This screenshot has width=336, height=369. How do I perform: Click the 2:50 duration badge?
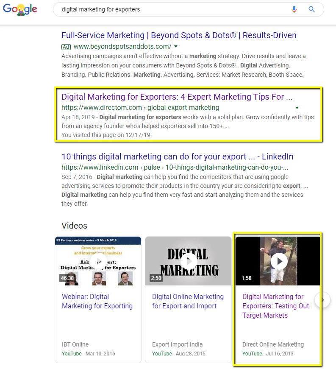pos(156,278)
